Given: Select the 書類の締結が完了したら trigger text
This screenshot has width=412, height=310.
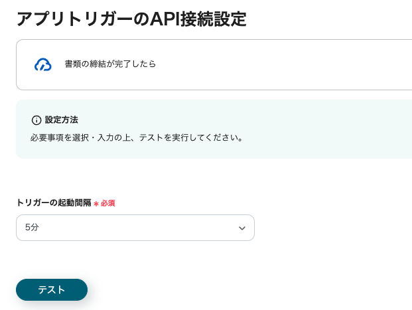Looking at the screenshot, I should [x=110, y=64].
